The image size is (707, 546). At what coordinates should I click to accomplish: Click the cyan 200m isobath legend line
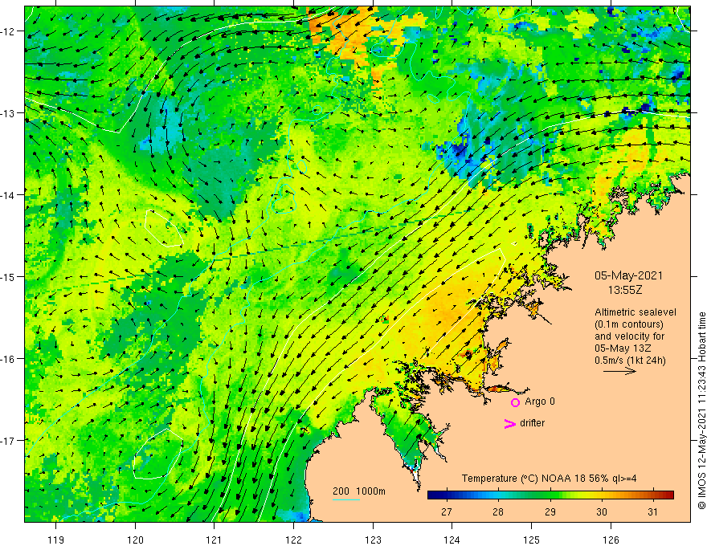(346, 499)
